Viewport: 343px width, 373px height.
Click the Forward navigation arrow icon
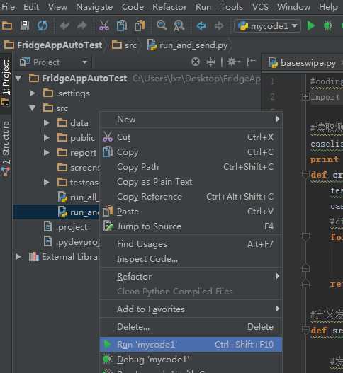(x=219, y=25)
